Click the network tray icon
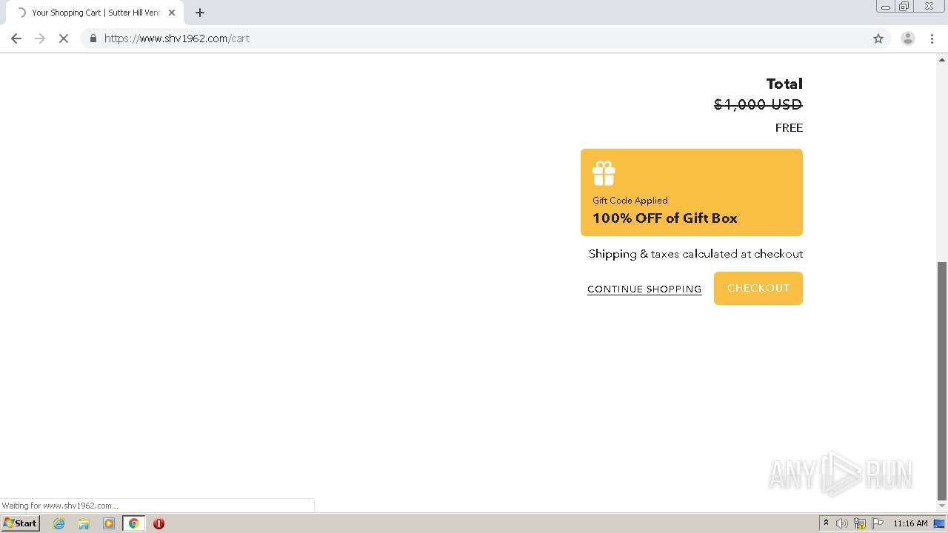Image resolution: width=948 pixels, height=533 pixels. click(x=860, y=523)
